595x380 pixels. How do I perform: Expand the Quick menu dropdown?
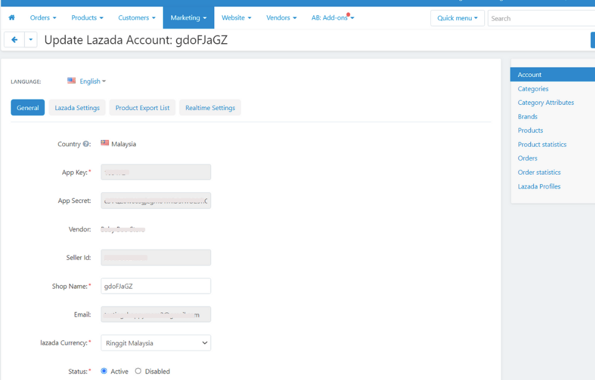pyautogui.click(x=457, y=18)
